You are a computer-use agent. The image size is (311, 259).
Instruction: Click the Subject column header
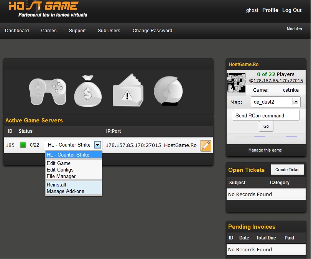click(x=237, y=183)
